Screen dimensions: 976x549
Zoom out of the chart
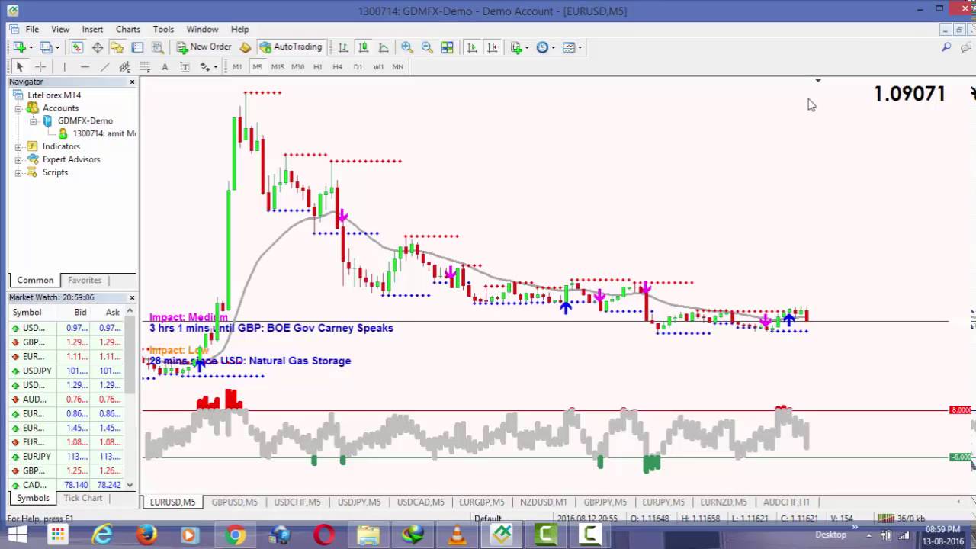click(x=427, y=47)
